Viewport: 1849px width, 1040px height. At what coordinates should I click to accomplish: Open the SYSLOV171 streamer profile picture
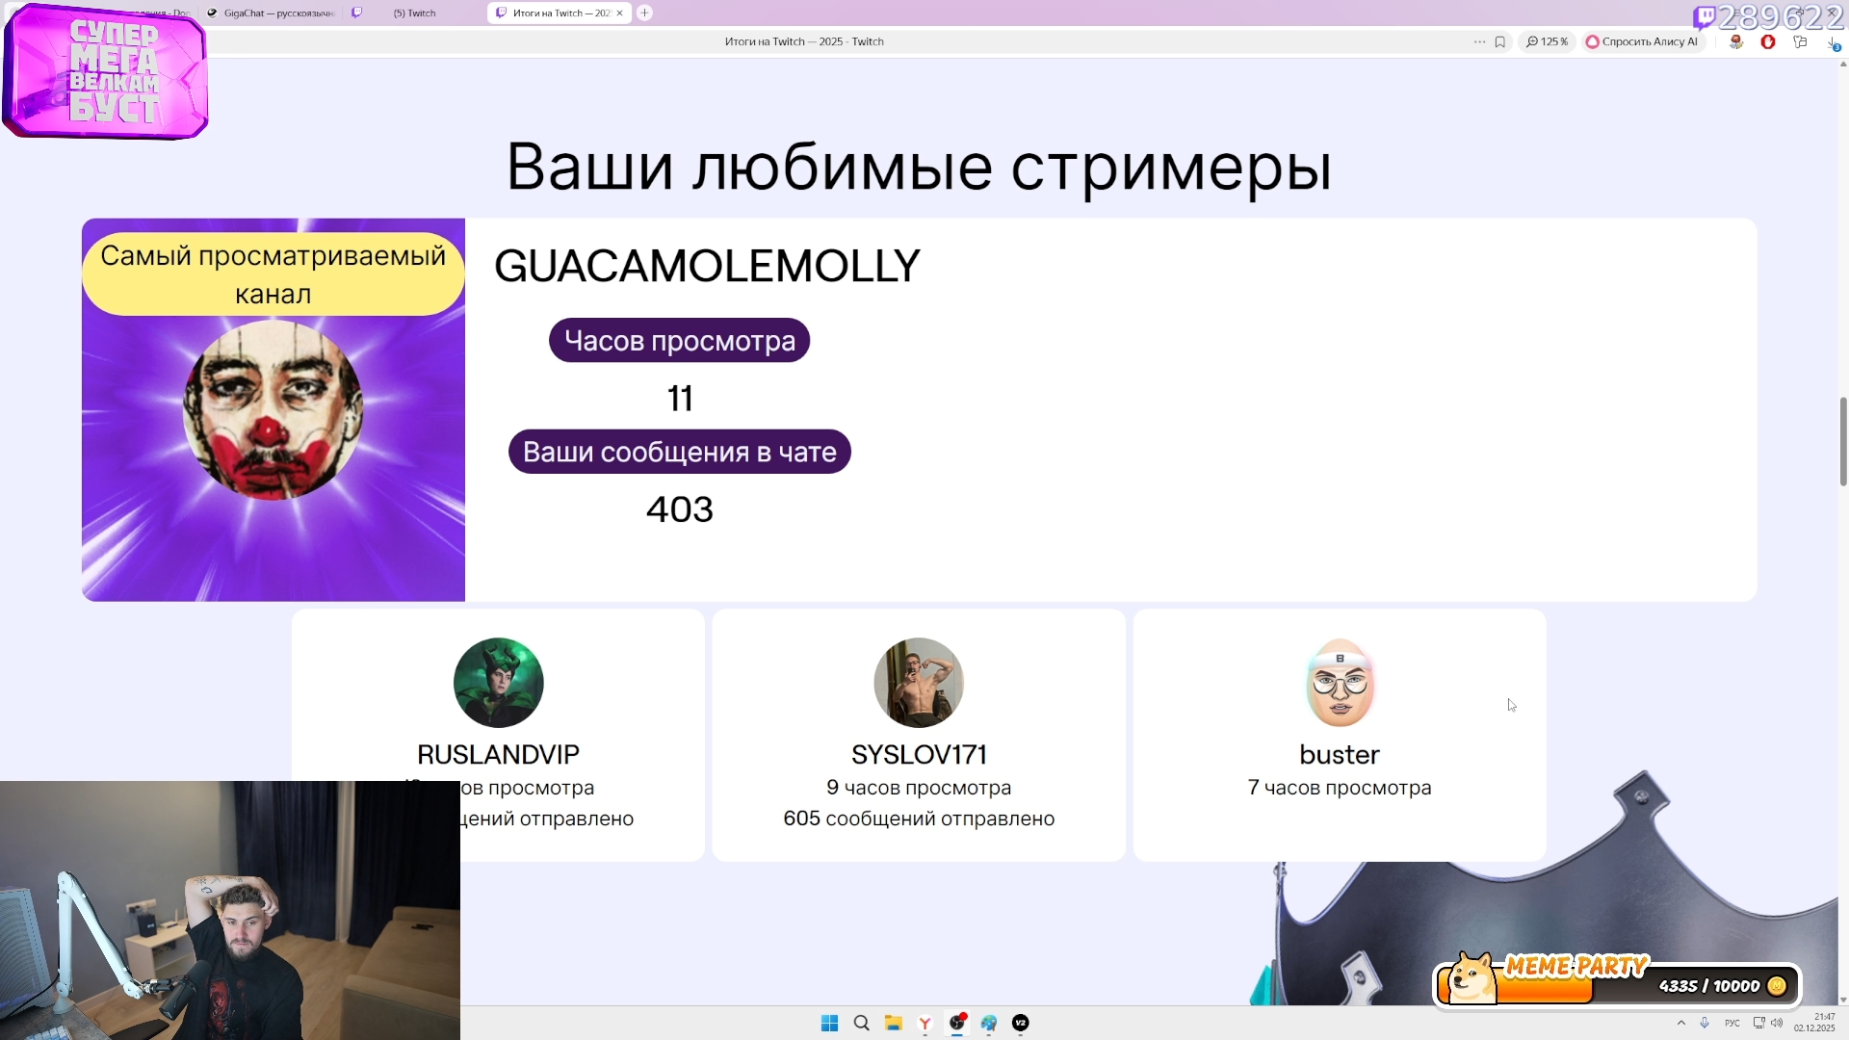[918, 682]
